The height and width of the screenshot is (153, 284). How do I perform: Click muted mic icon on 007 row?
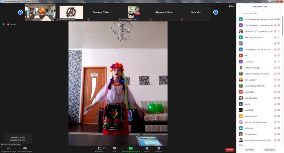[x=275, y=56]
